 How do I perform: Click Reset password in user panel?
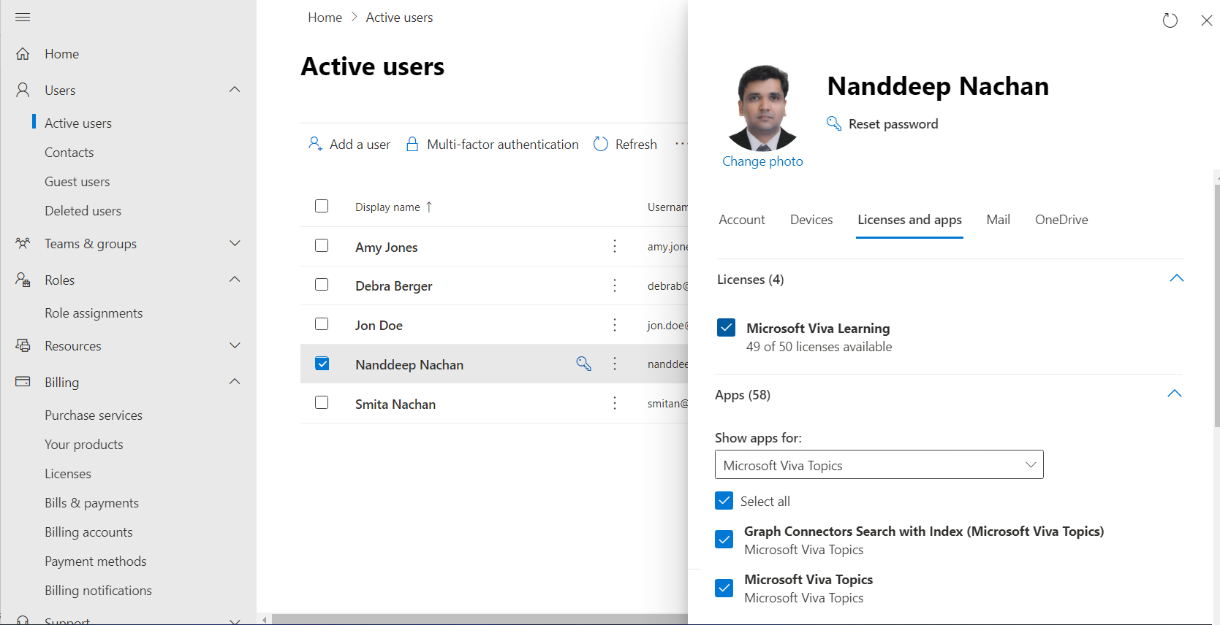click(893, 124)
